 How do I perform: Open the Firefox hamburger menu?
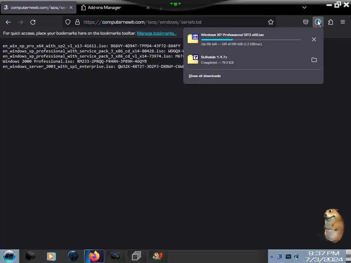pyautogui.click(x=343, y=22)
